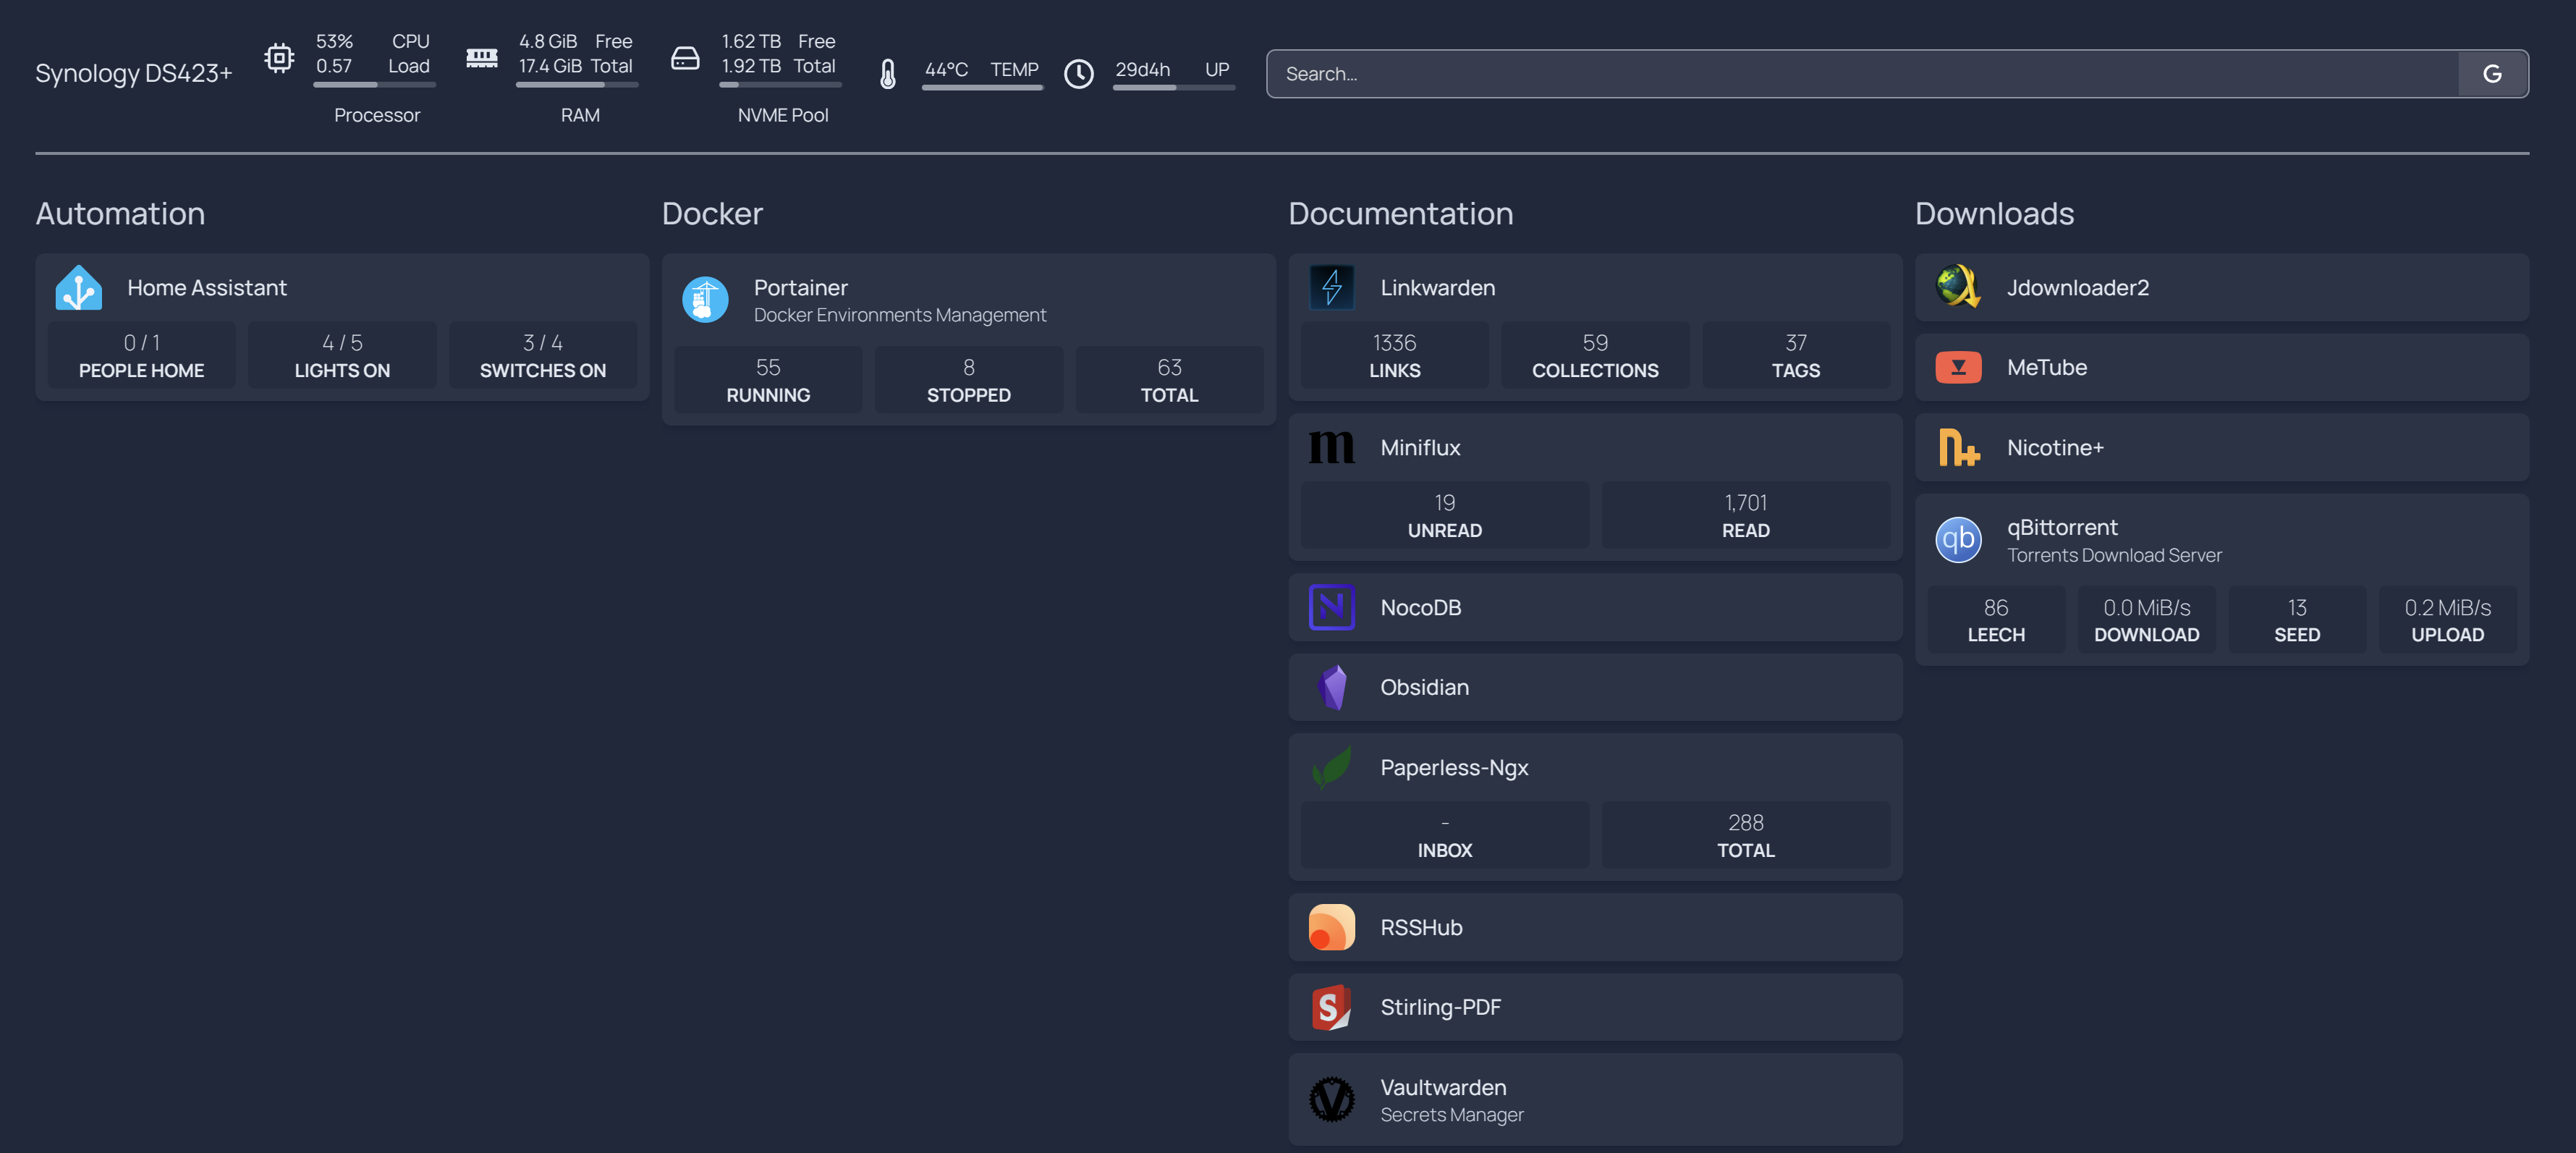The width and height of the screenshot is (2576, 1153).
Task: Open the Paperless-Ngx green leaf icon
Action: [x=1332, y=767]
